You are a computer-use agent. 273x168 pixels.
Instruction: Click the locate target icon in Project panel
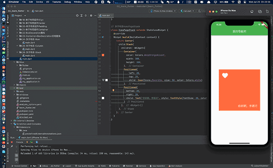tap(77, 16)
